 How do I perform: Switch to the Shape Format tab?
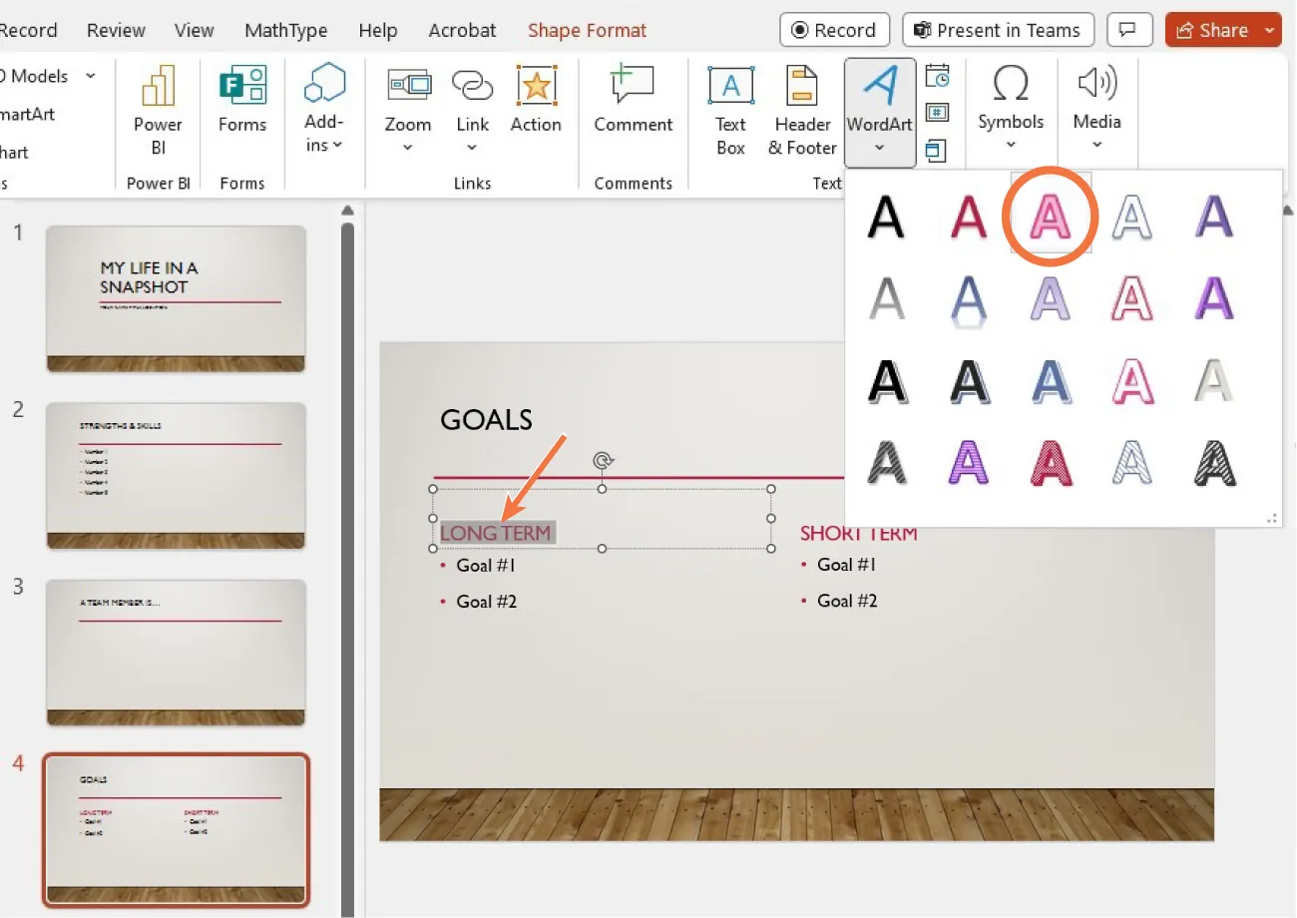(587, 30)
